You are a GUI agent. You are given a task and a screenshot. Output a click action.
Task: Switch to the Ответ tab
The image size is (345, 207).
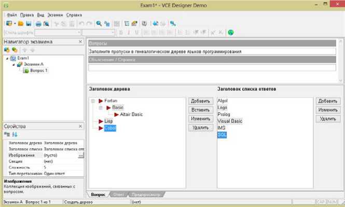119,195
